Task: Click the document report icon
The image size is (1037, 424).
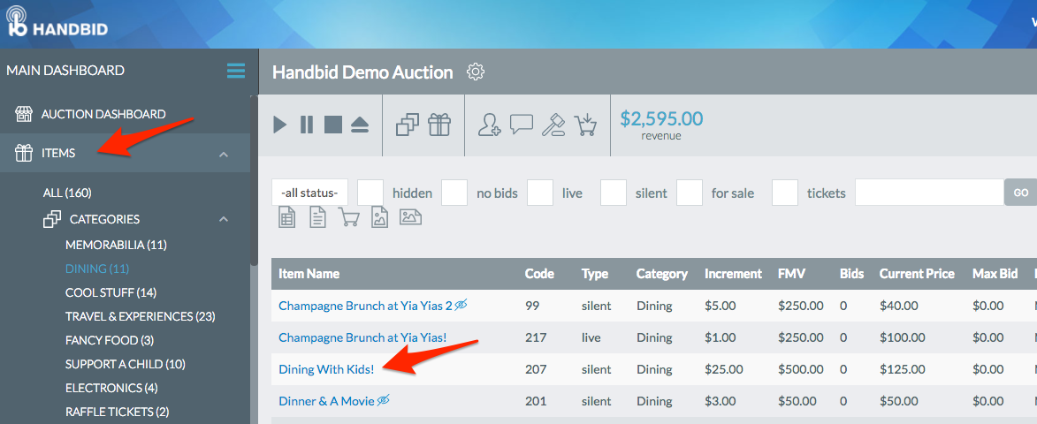Action: pos(318,217)
